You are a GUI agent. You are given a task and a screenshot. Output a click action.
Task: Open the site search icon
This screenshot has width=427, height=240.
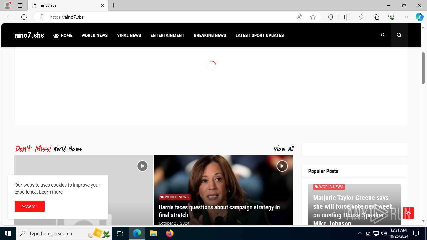click(399, 35)
